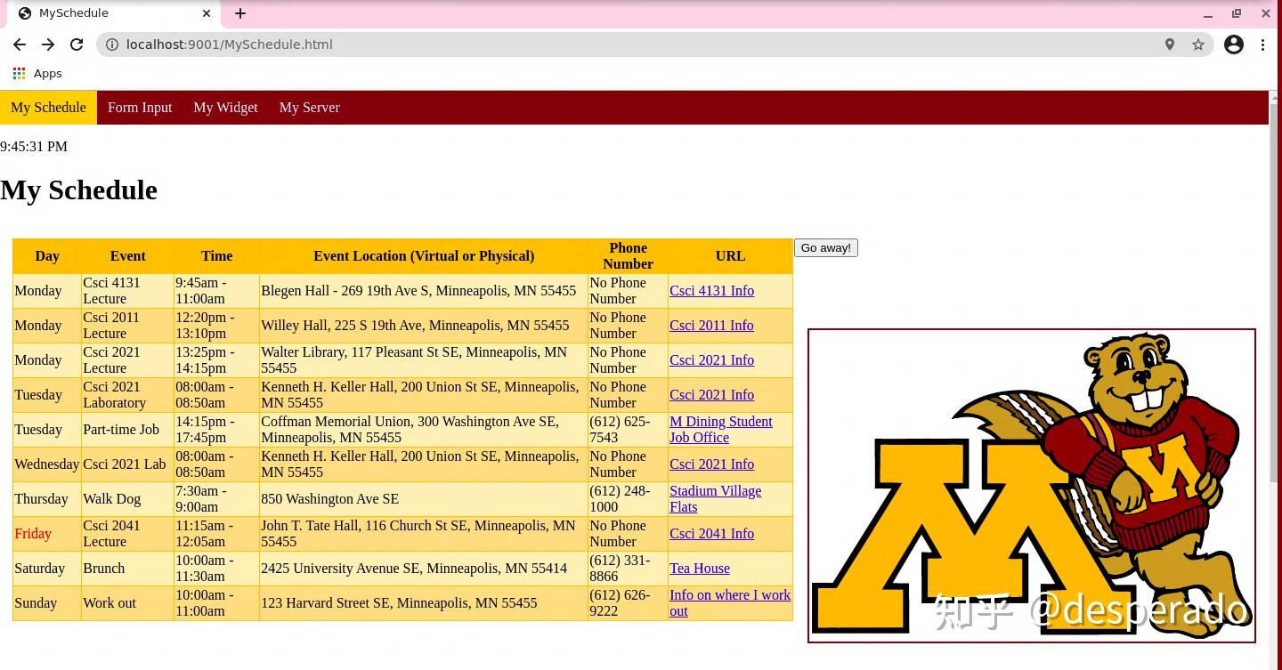Click the John T. Tate Hall location cell
The image size is (1282, 670).
424,534
